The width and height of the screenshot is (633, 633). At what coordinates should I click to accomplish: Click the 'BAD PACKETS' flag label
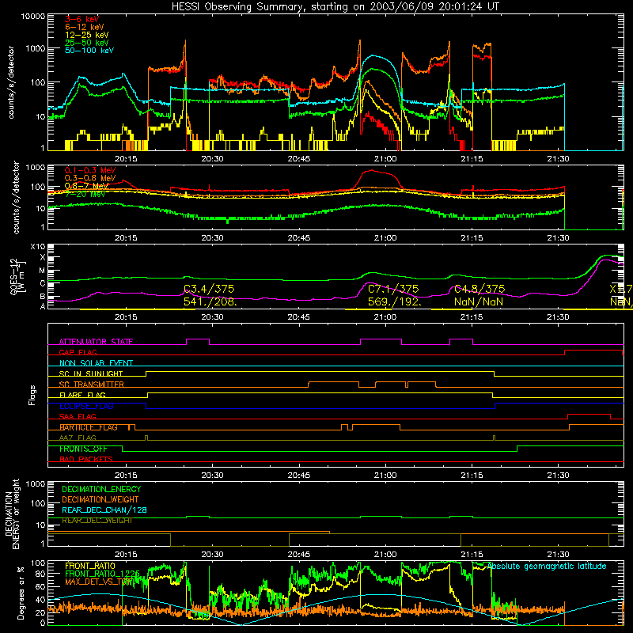[86, 460]
